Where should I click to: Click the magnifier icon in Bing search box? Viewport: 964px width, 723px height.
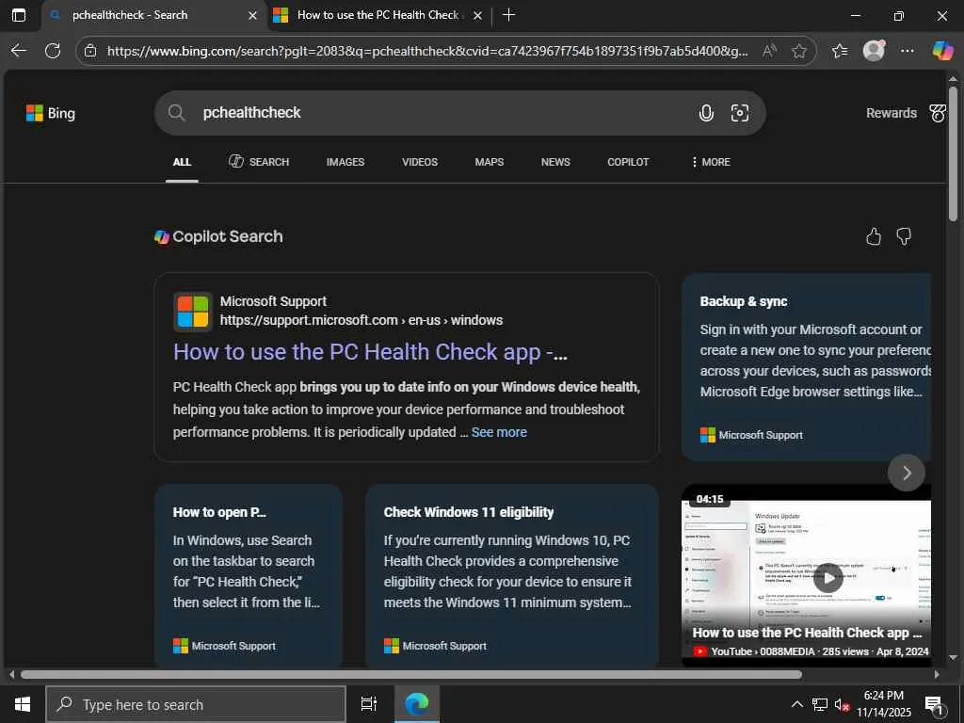[176, 113]
